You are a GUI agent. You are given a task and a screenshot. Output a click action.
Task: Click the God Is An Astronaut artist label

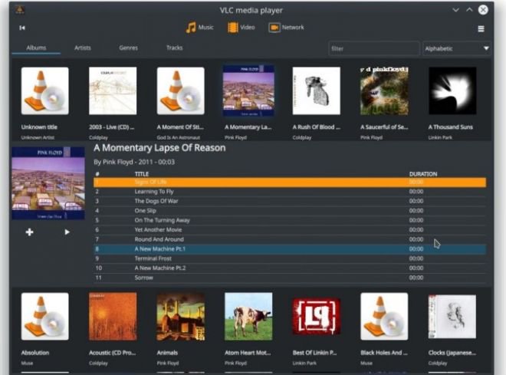[x=179, y=137]
